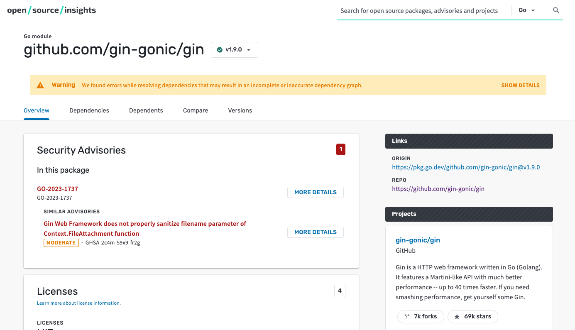
Task: Open the Dependents tab
Action: coord(146,110)
